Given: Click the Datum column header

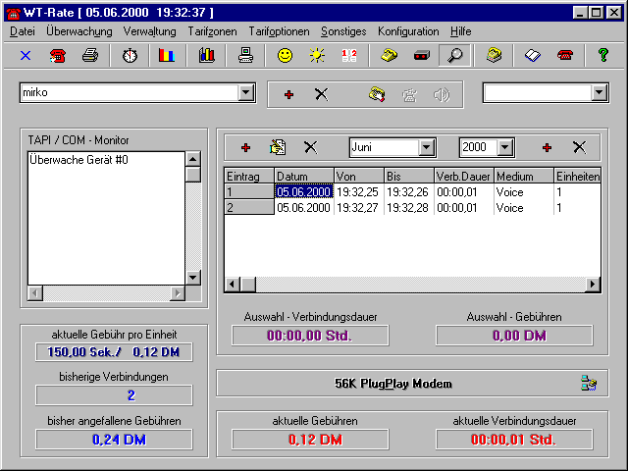Looking at the screenshot, I should point(304,176).
